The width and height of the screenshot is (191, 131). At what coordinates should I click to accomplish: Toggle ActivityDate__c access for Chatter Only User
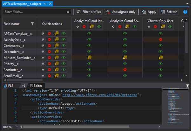[x=160, y=39]
